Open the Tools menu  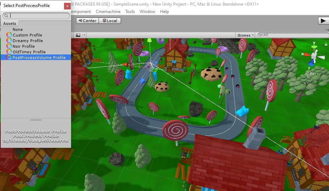(130, 12)
